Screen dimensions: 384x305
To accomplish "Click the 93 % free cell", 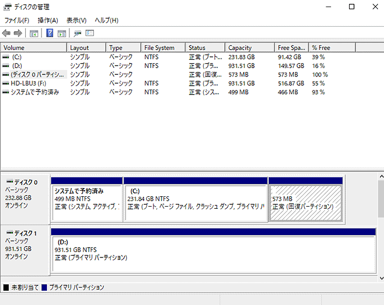I will [318, 92].
